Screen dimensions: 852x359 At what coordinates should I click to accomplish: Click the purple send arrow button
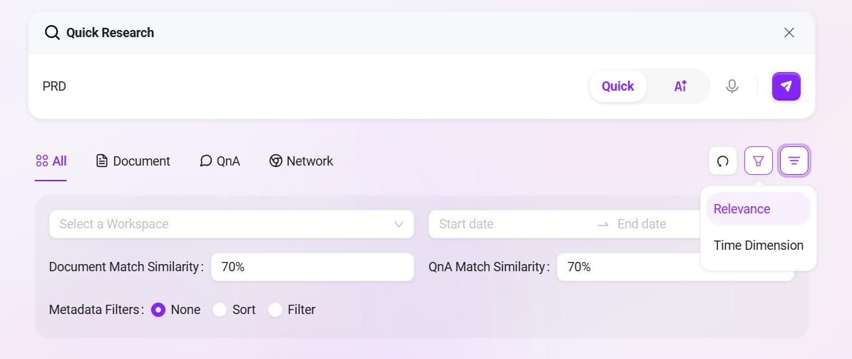point(786,86)
